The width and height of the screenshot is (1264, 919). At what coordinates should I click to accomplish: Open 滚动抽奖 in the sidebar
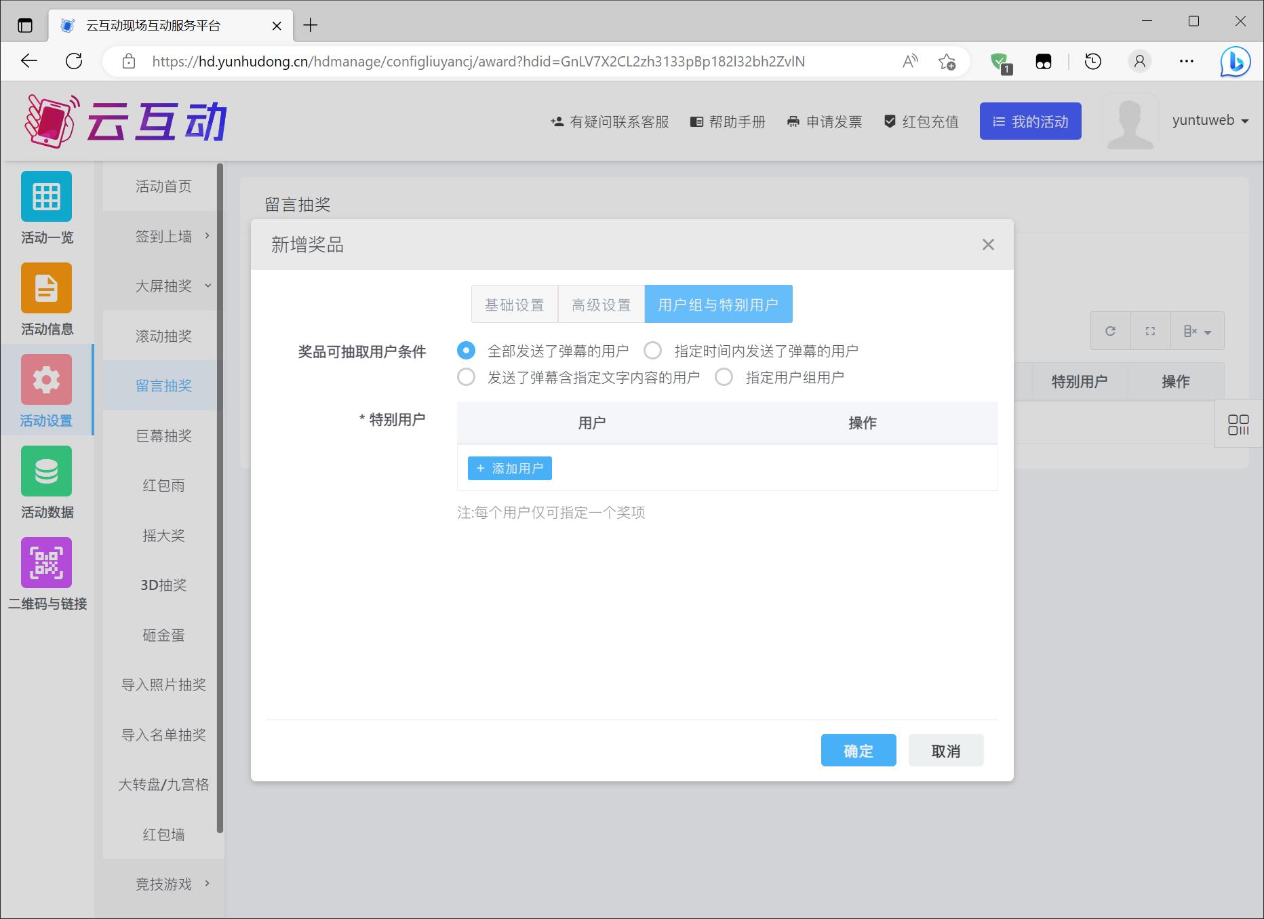163,336
